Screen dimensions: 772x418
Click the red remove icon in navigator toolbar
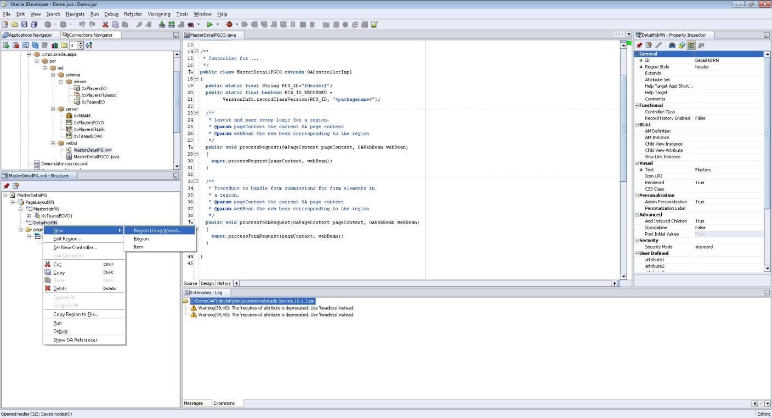(16, 45)
